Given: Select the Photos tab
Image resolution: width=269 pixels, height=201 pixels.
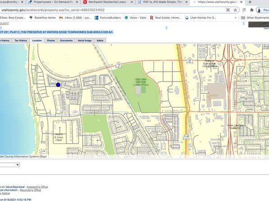Looking at the screenshot, I should click(x=51, y=41).
